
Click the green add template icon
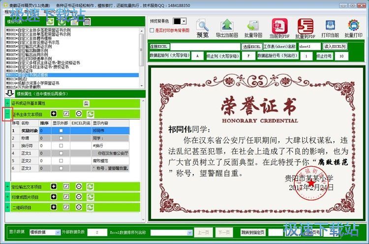[61, 22]
